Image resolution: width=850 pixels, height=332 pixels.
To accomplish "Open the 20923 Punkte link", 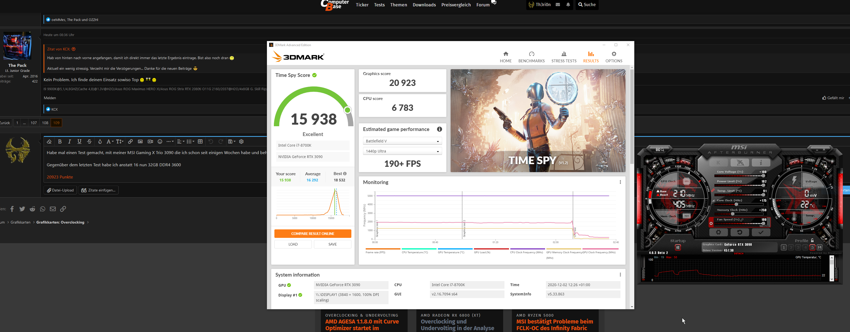I will [x=60, y=177].
